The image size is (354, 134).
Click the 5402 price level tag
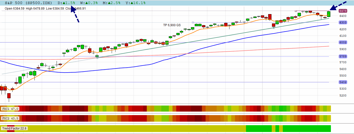343,82
